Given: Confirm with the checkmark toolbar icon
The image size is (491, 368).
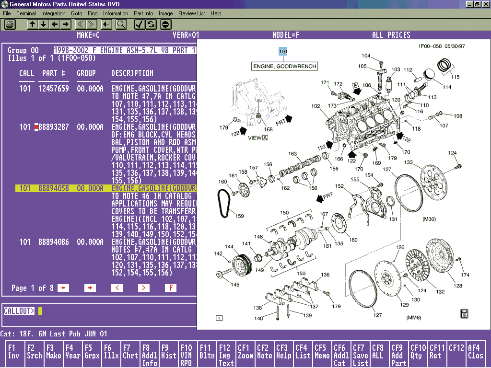Looking at the screenshot, I should point(140,24).
